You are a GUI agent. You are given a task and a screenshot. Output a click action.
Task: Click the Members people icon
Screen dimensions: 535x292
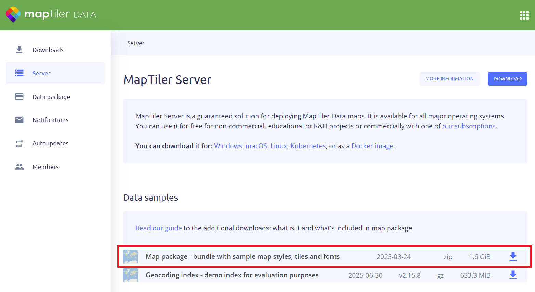(19, 167)
